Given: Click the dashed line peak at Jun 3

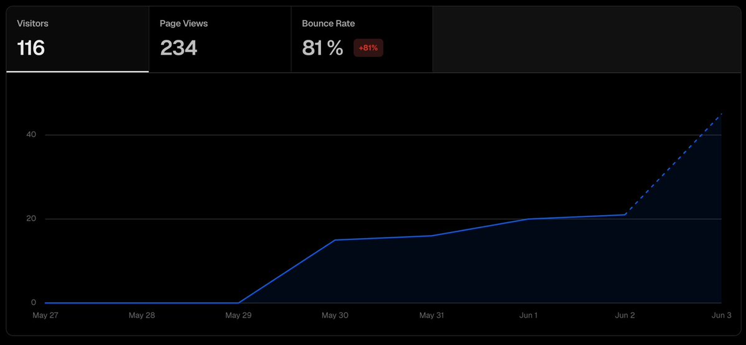Looking at the screenshot, I should 721,114.
